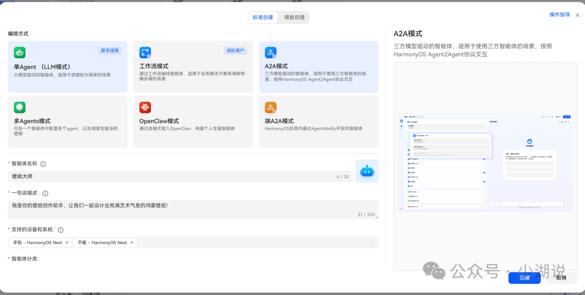The height and width of the screenshot is (295, 585).
Task: Switch to the 标准创建 tab
Action: click(x=263, y=17)
